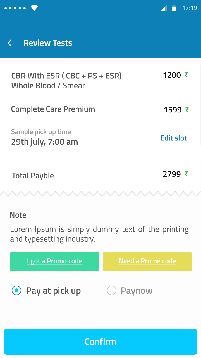Select the Complete Care Premium item

(x=53, y=109)
